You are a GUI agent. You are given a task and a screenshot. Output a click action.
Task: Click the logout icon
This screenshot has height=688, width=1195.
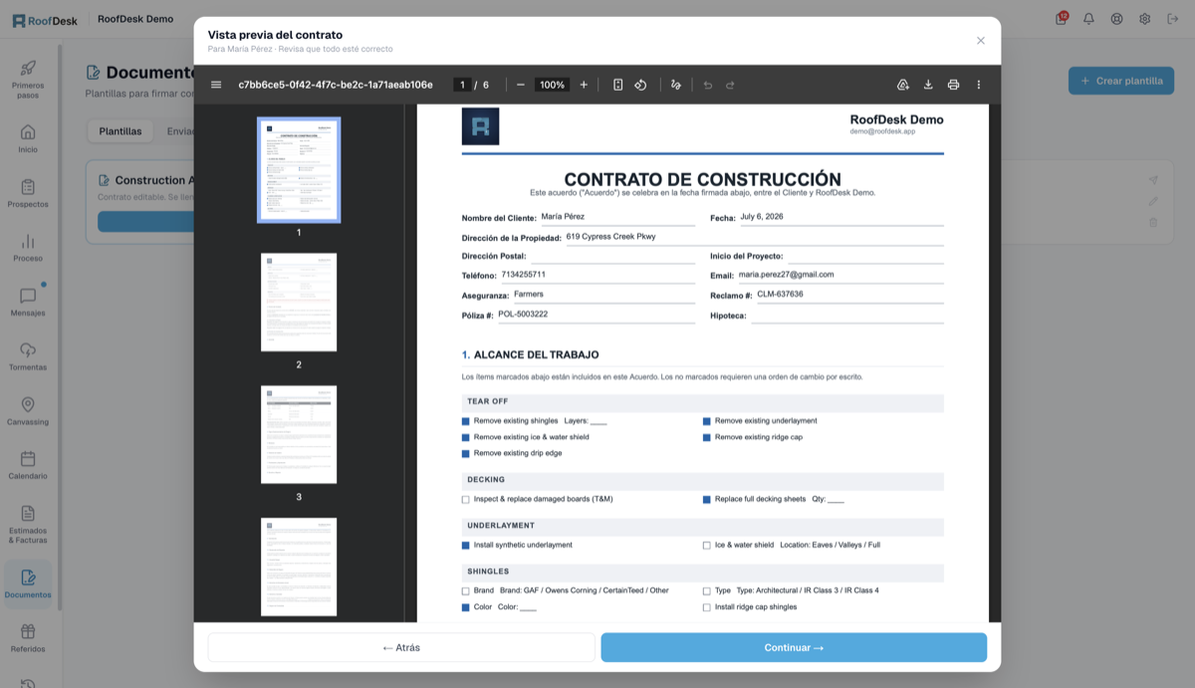pos(1172,19)
